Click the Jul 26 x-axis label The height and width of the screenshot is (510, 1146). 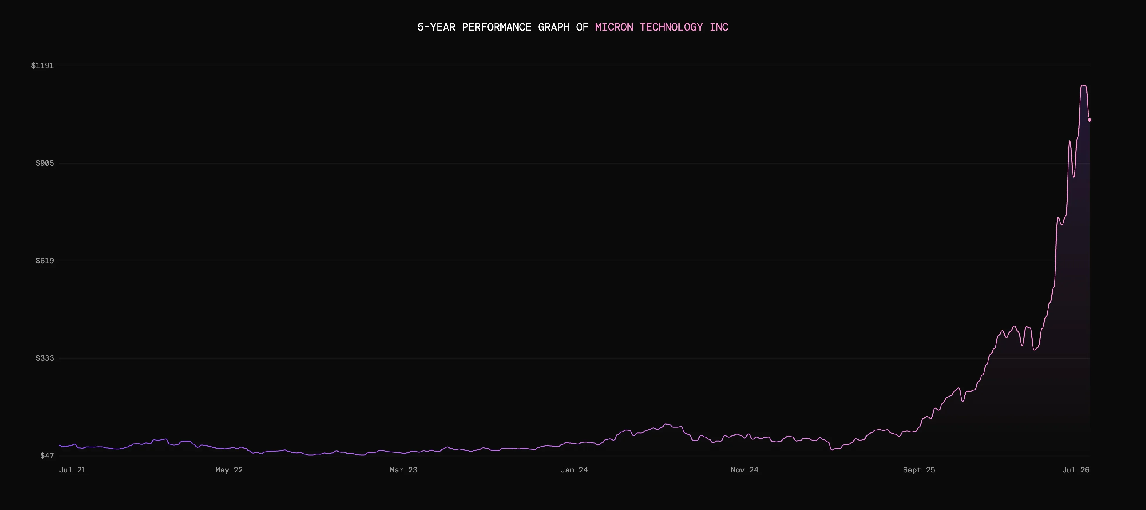click(1076, 469)
